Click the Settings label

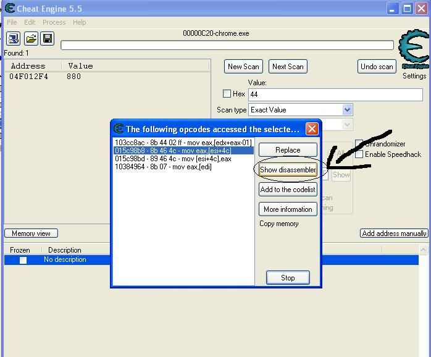[414, 76]
